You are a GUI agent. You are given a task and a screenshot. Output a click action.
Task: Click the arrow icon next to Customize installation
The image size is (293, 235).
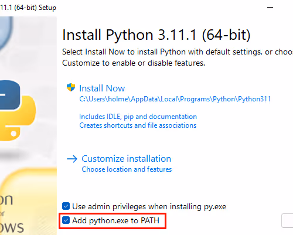pos(72,159)
